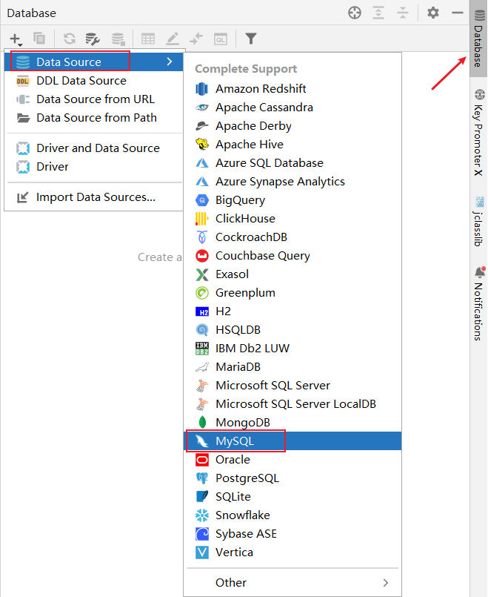Screen dimensions: 488x597
Task: Expand the Data Source submenu arrow
Action: (170, 62)
